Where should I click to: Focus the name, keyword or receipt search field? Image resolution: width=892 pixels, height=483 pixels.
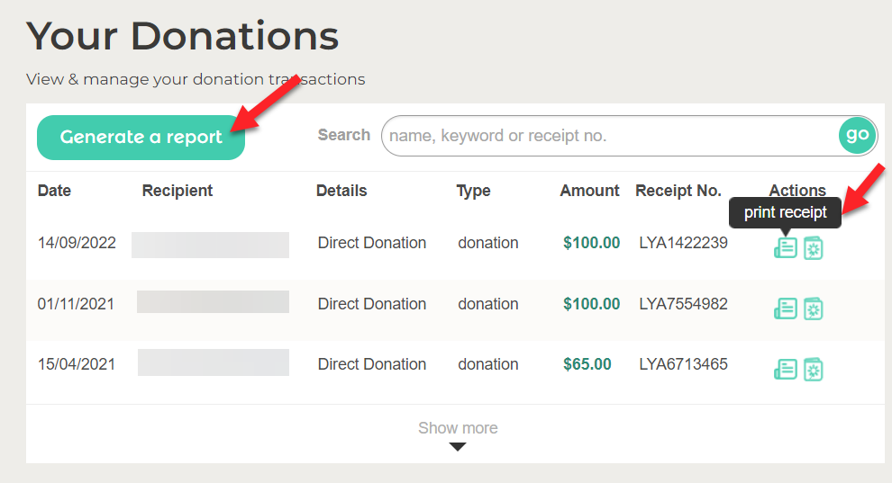[610, 136]
